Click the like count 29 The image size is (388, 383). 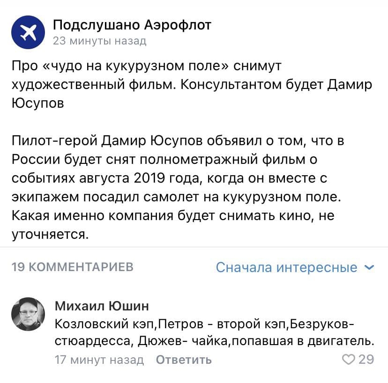[x=366, y=360]
